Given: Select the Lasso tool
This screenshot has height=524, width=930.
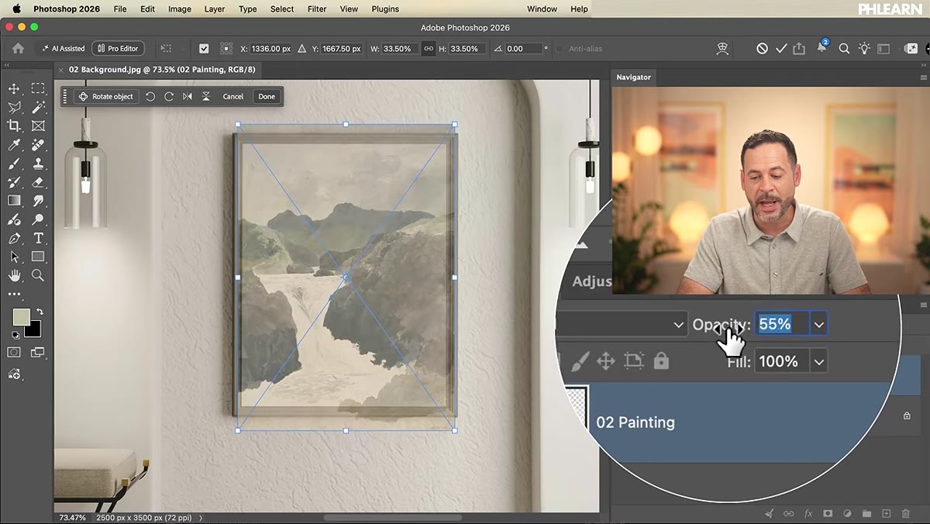Looking at the screenshot, I should pos(14,107).
